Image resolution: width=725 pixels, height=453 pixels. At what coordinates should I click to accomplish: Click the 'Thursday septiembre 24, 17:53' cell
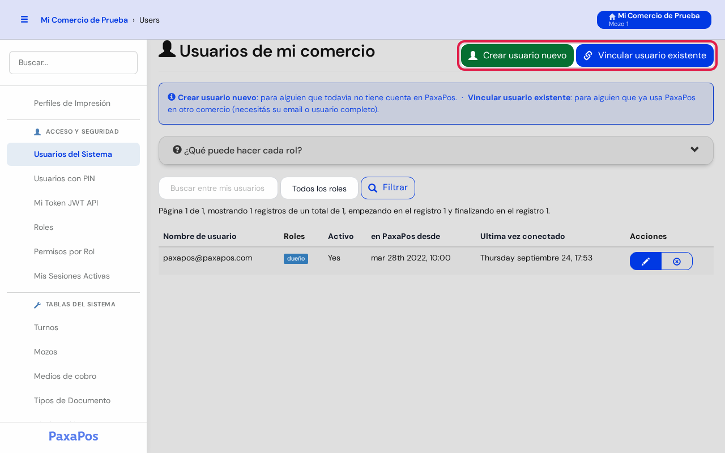coord(536,258)
